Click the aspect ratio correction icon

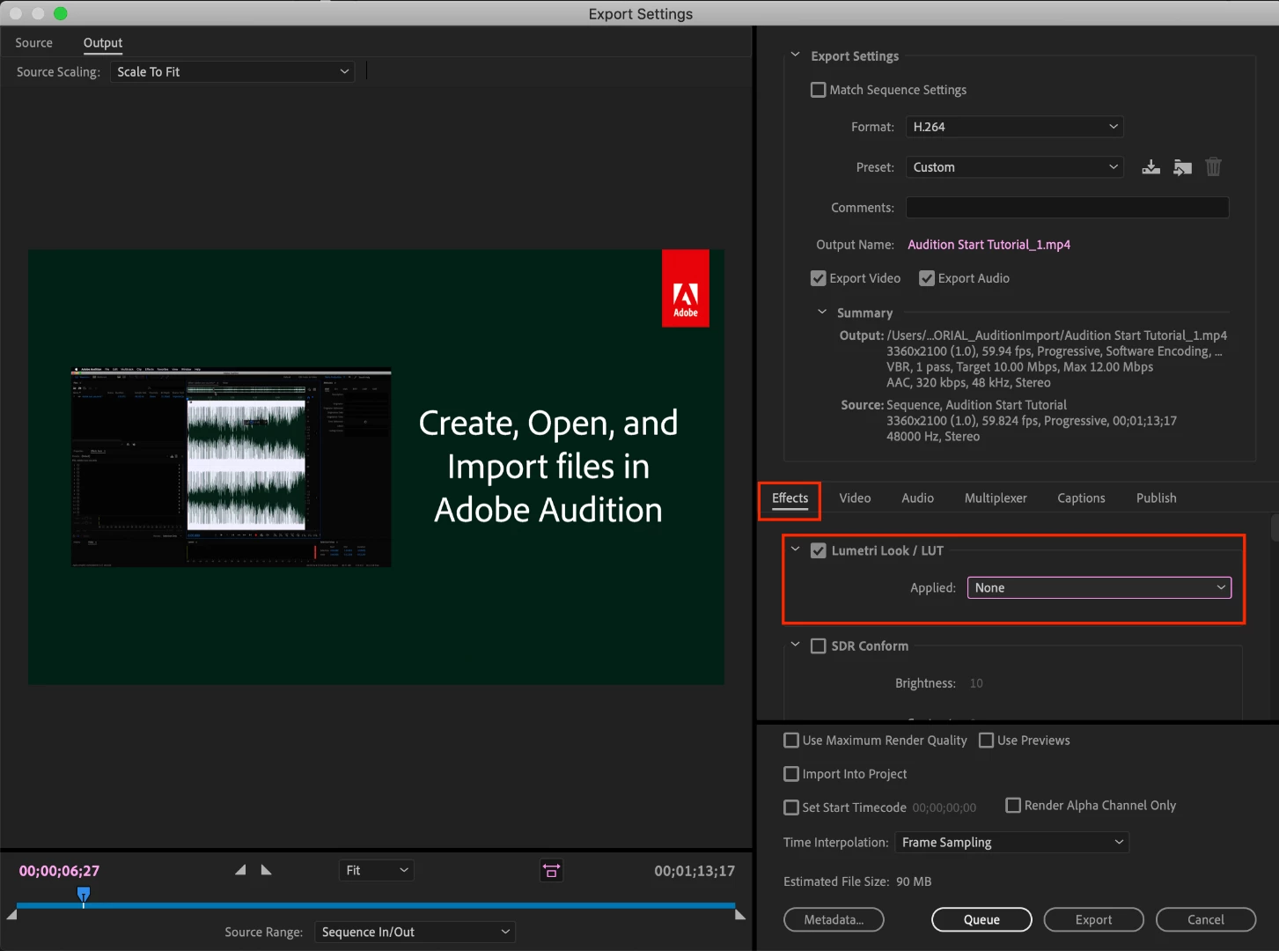pyautogui.click(x=552, y=871)
